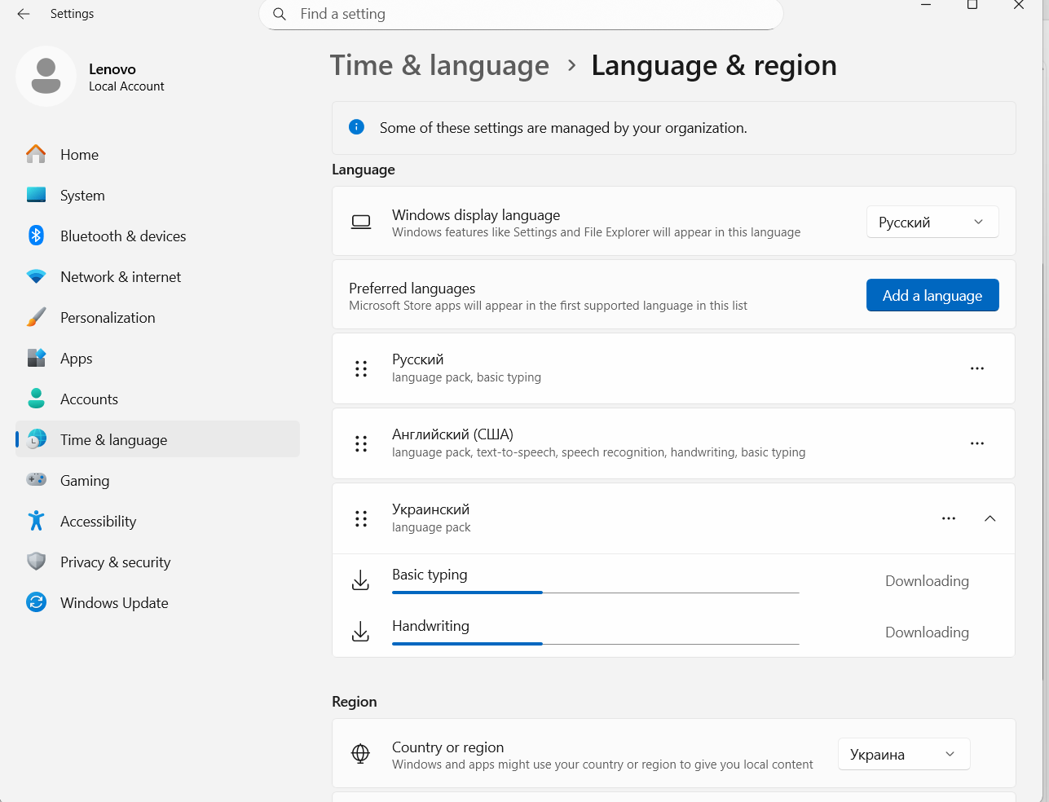The height and width of the screenshot is (802, 1049).
Task: Click the Basic typing download icon
Action: (360, 580)
